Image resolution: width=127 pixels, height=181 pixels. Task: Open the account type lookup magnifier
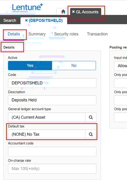pyautogui.click(x=91, y=117)
